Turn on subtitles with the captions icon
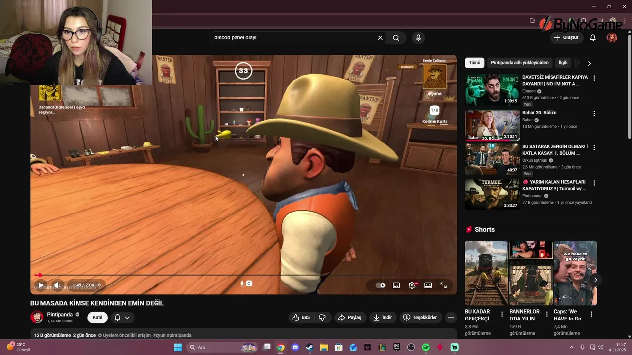 396,285
